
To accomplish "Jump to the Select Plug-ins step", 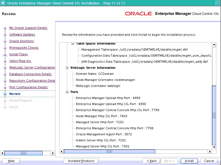I will pos(20,61).
